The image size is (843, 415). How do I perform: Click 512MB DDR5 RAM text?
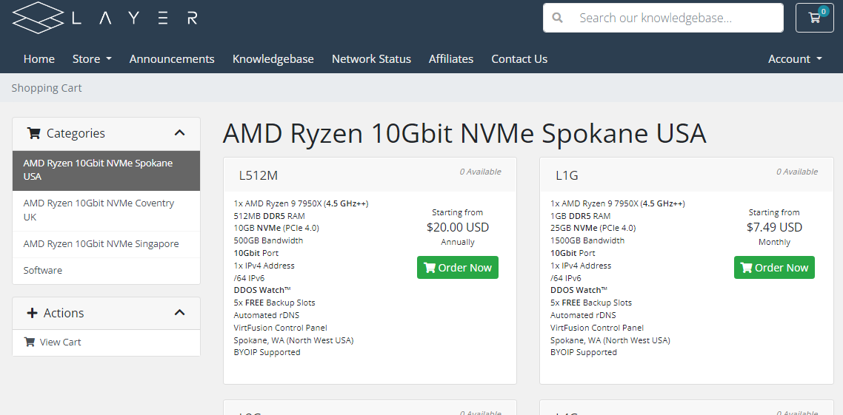click(270, 216)
